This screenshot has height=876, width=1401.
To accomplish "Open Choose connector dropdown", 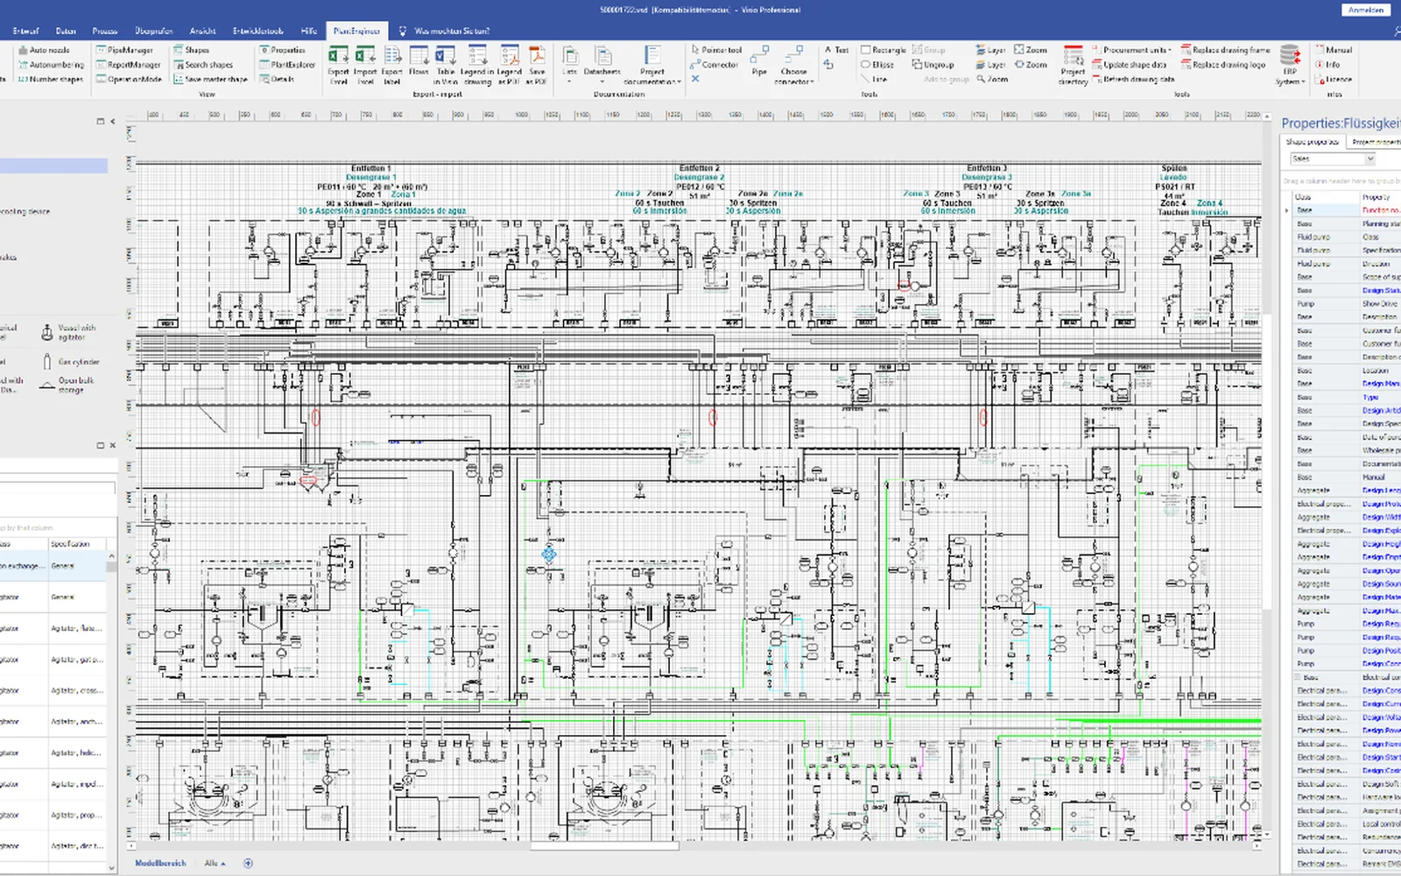I will pyautogui.click(x=794, y=66).
